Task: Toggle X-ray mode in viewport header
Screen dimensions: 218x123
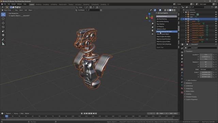Action: click(x=165, y=10)
